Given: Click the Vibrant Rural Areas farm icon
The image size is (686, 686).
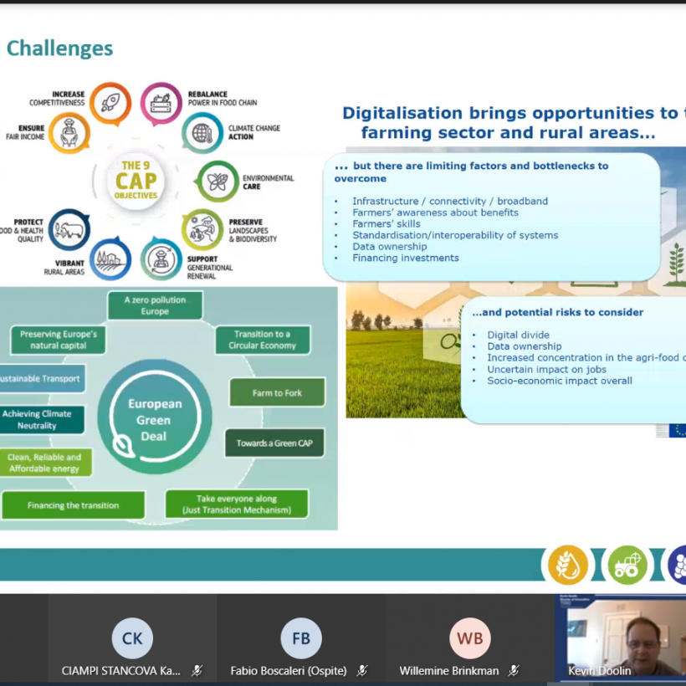Looking at the screenshot, I should [x=110, y=259].
